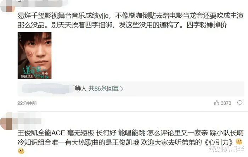This screenshot has width=248, height=157.
Task: Click the emoji right after 《心引力》
Action: [239, 141]
